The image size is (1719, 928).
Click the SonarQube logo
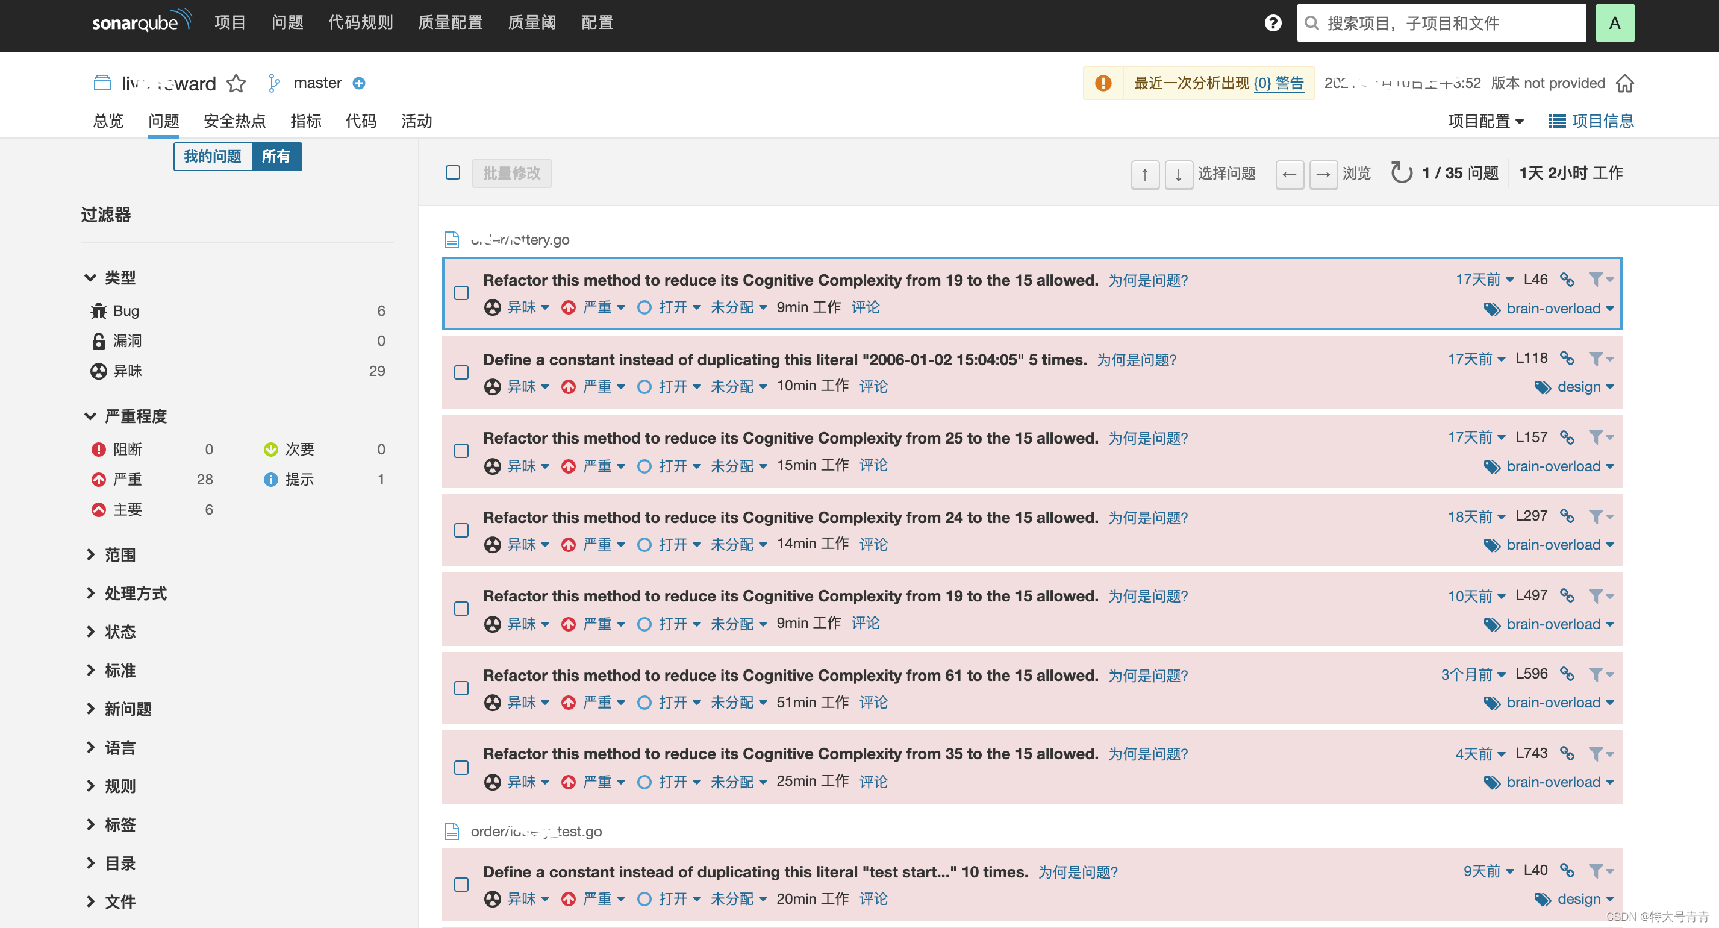coord(142,20)
